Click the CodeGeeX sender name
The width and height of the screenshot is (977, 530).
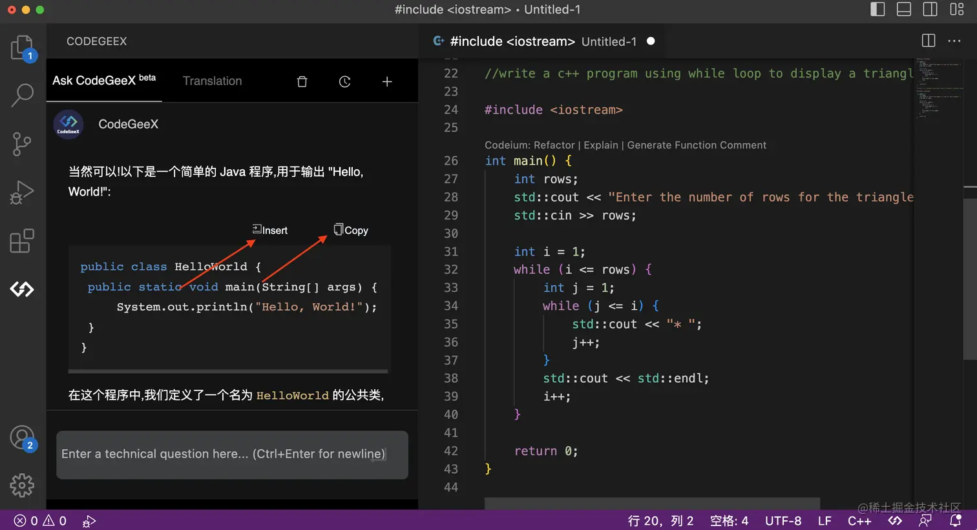pyautogui.click(x=128, y=124)
